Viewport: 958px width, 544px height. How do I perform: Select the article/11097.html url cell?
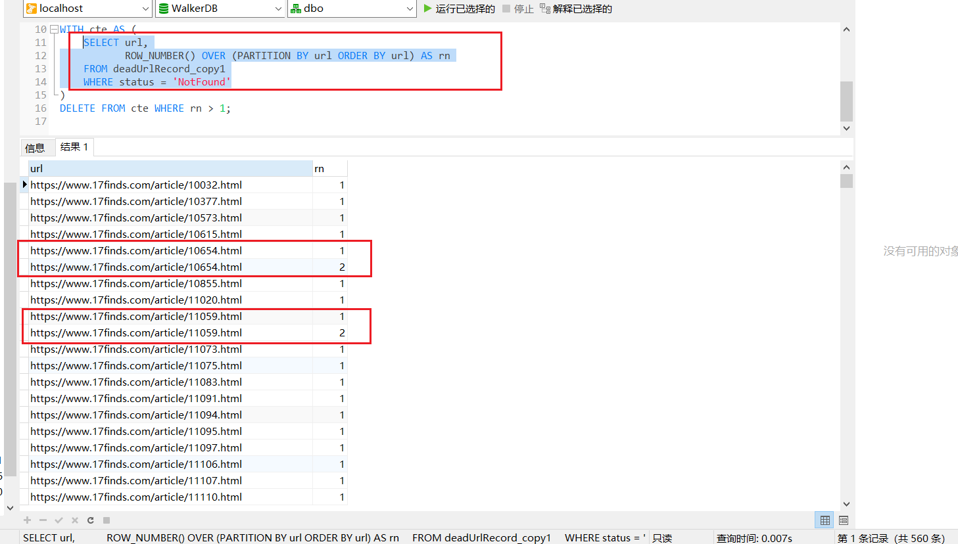tap(170, 448)
